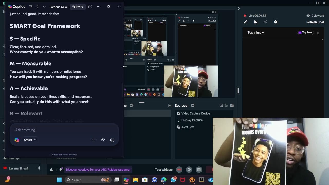The height and width of the screenshot is (185, 329).
Task: Click the viewers count eye icon
Action: click(308, 16)
